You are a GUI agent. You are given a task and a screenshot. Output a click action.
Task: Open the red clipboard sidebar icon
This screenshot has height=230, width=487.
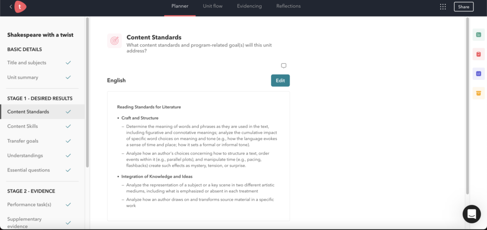[x=478, y=54]
